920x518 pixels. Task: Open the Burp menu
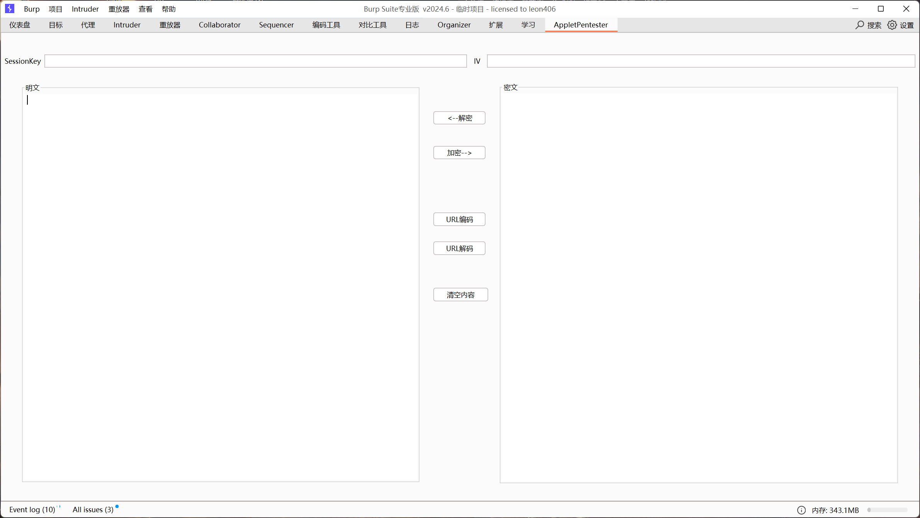[32, 9]
